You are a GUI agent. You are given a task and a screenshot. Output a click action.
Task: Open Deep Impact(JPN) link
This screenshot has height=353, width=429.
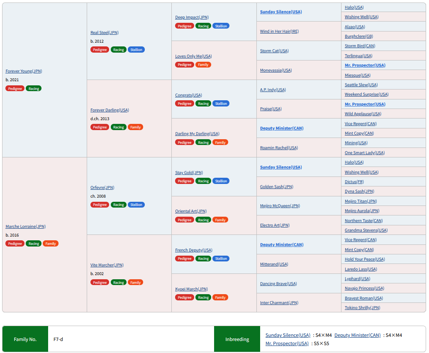tap(192, 17)
